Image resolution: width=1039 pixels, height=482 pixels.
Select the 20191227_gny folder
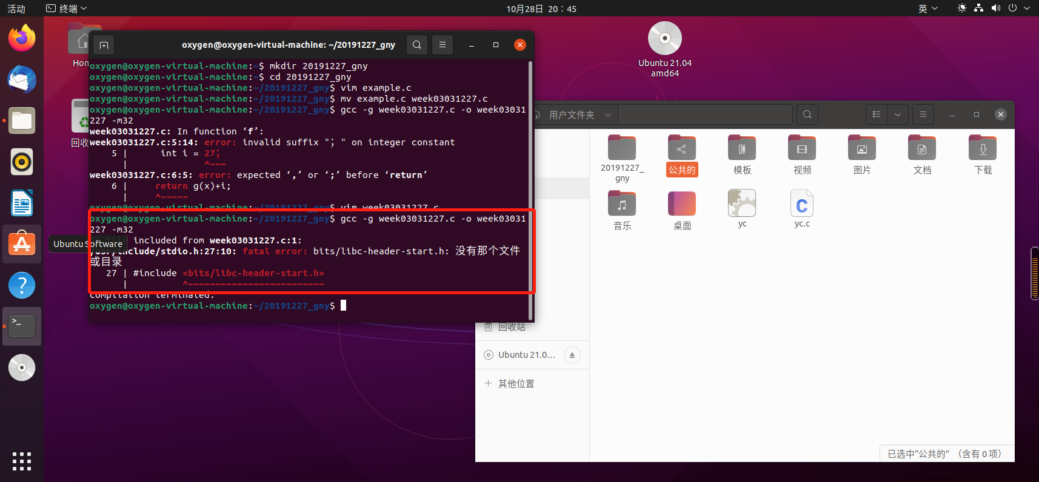[x=622, y=159]
